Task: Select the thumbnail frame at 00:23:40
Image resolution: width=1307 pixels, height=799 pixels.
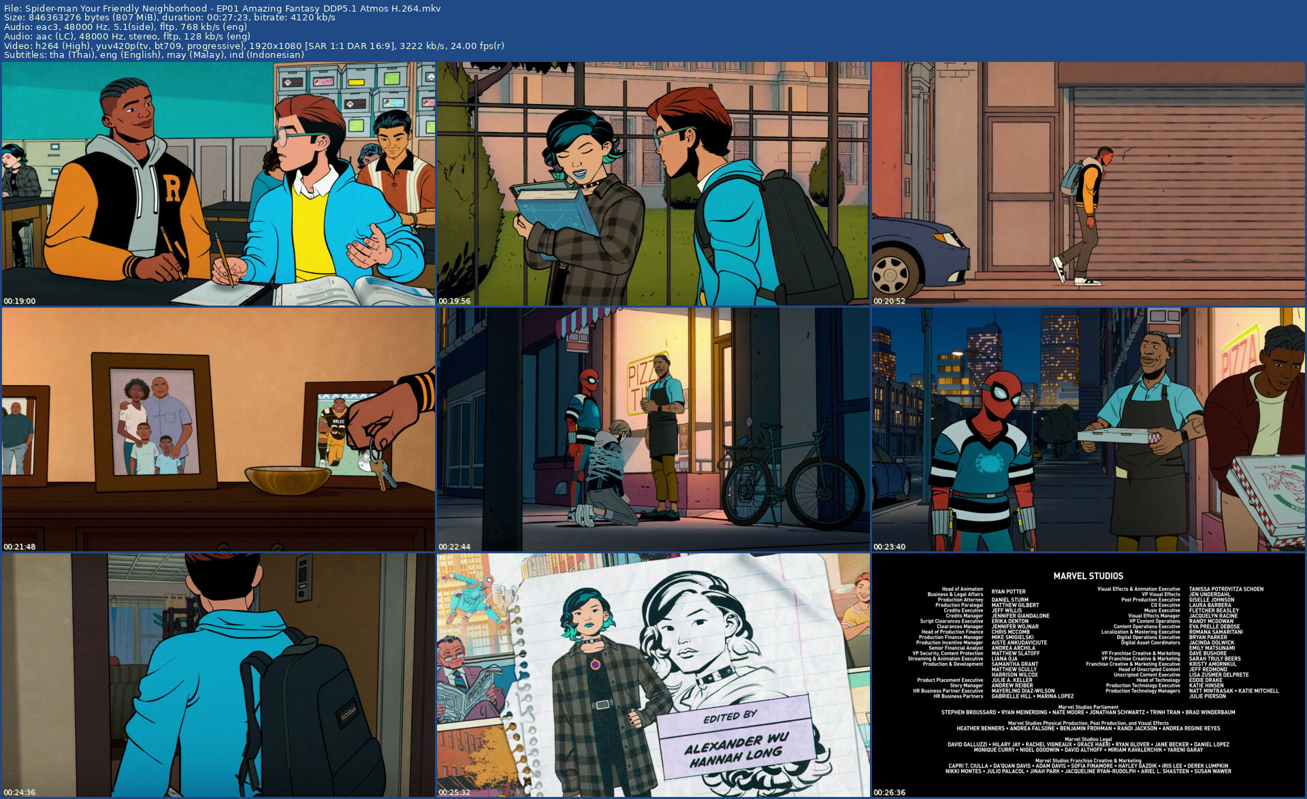Action: coord(1088,429)
